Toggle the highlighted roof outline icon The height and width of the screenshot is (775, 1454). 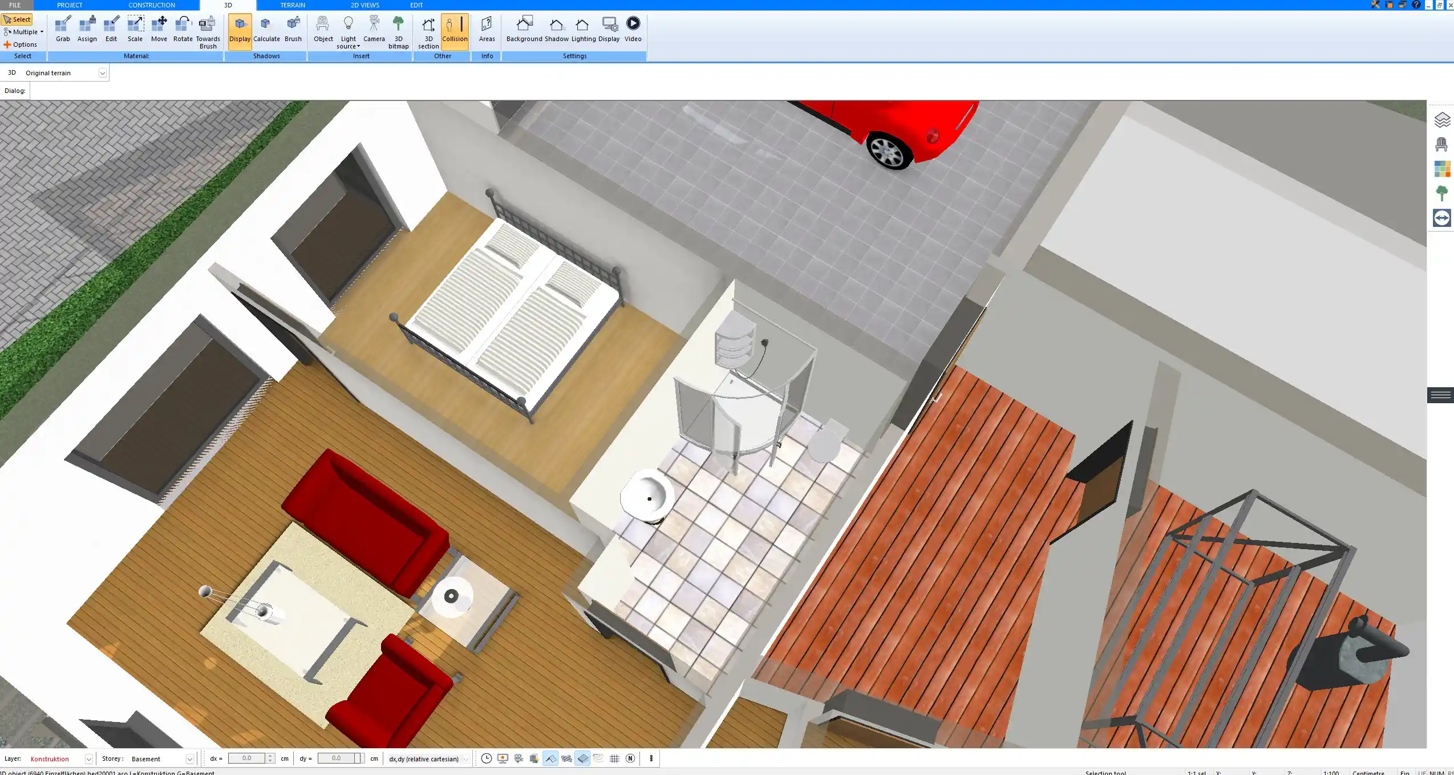click(550, 758)
